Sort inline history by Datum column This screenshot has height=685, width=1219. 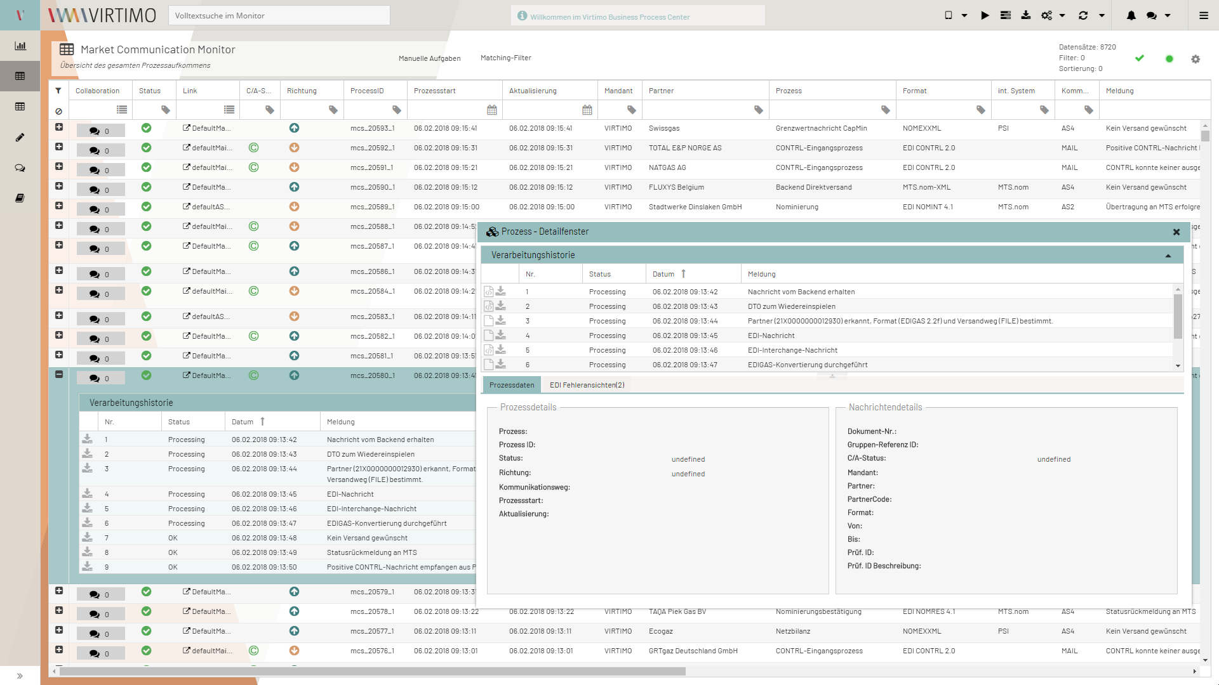click(x=272, y=422)
